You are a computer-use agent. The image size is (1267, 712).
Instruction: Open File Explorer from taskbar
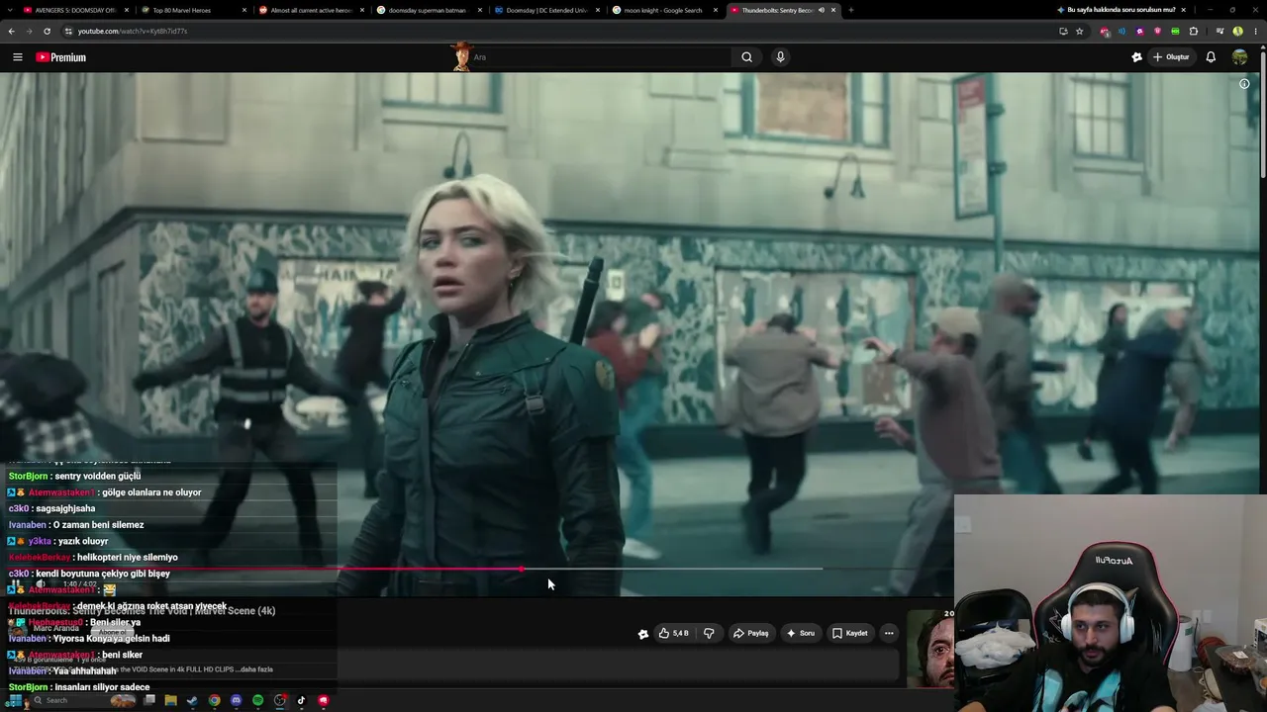coord(170,700)
